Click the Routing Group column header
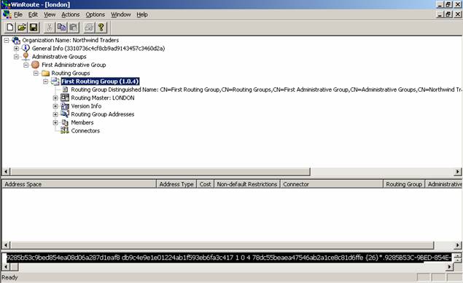Viewport: 463px width, 283px height. click(404, 184)
